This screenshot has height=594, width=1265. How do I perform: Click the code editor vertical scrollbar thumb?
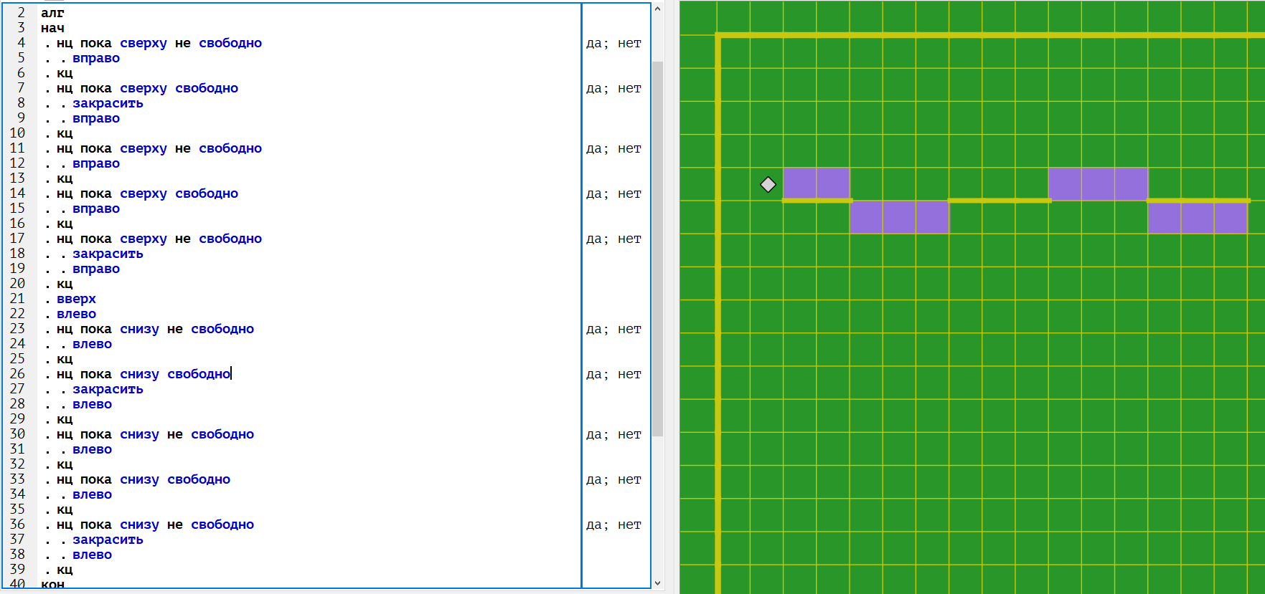[x=657, y=247]
